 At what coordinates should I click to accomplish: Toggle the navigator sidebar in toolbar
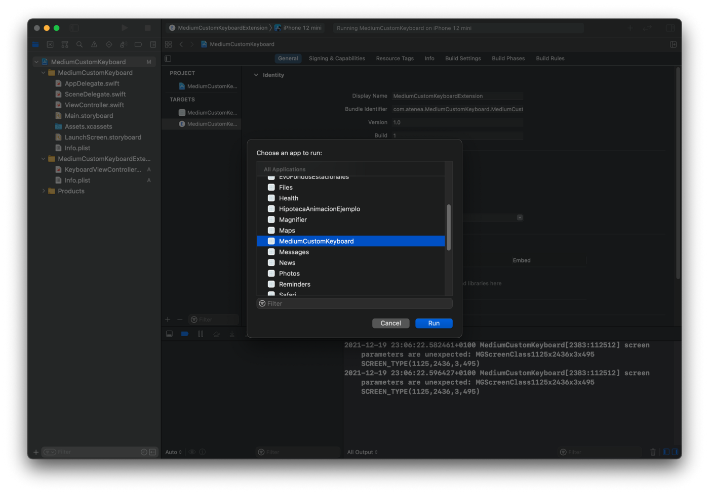74,28
